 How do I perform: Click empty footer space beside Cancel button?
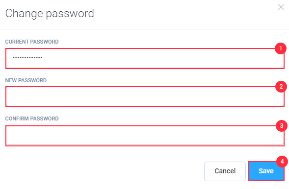103,171
